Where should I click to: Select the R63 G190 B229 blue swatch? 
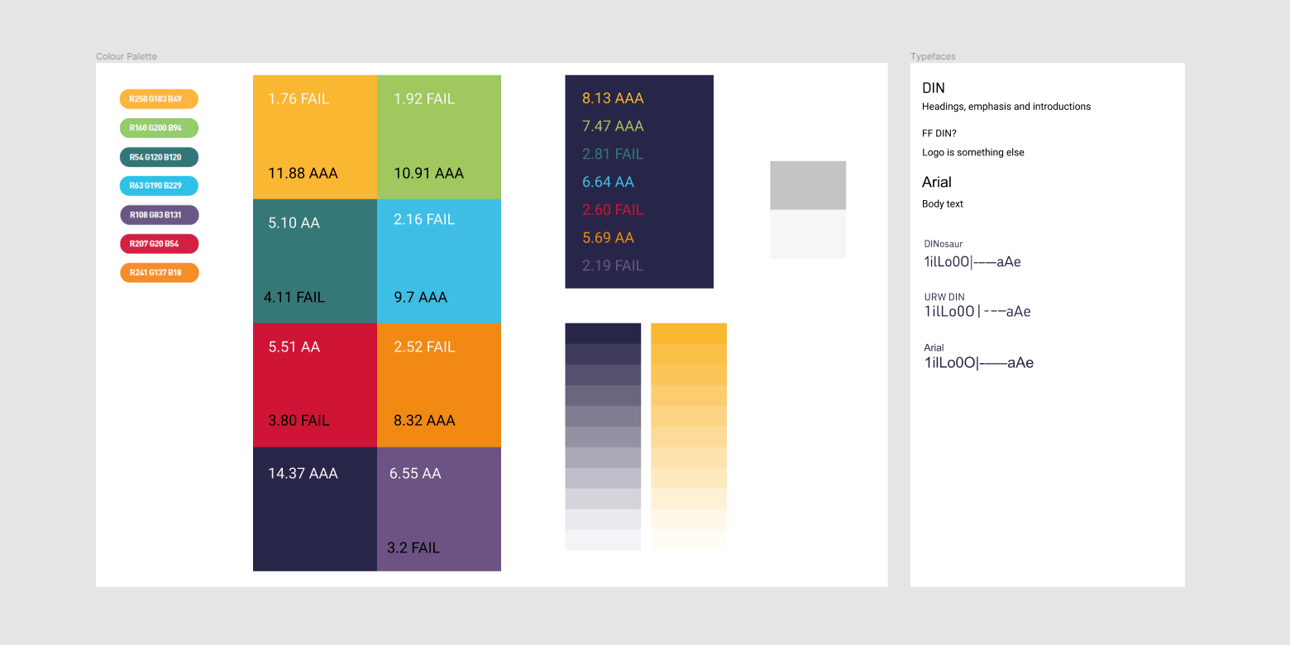[159, 185]
